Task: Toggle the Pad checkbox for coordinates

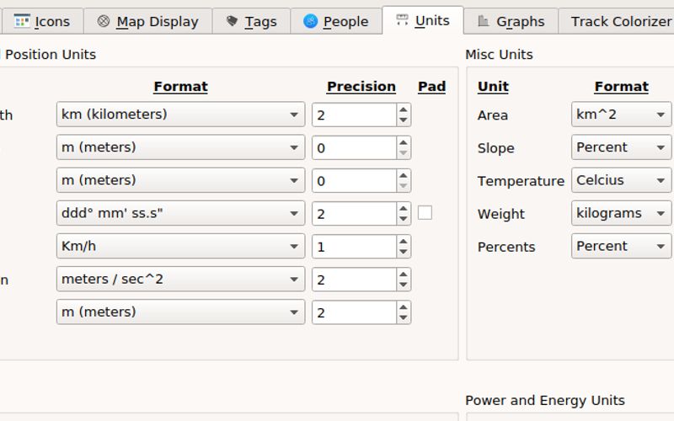Action: [x=425, y=213]
